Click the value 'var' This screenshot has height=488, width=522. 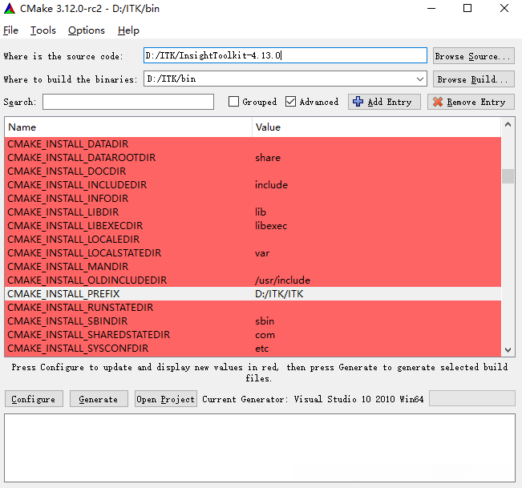262,253
